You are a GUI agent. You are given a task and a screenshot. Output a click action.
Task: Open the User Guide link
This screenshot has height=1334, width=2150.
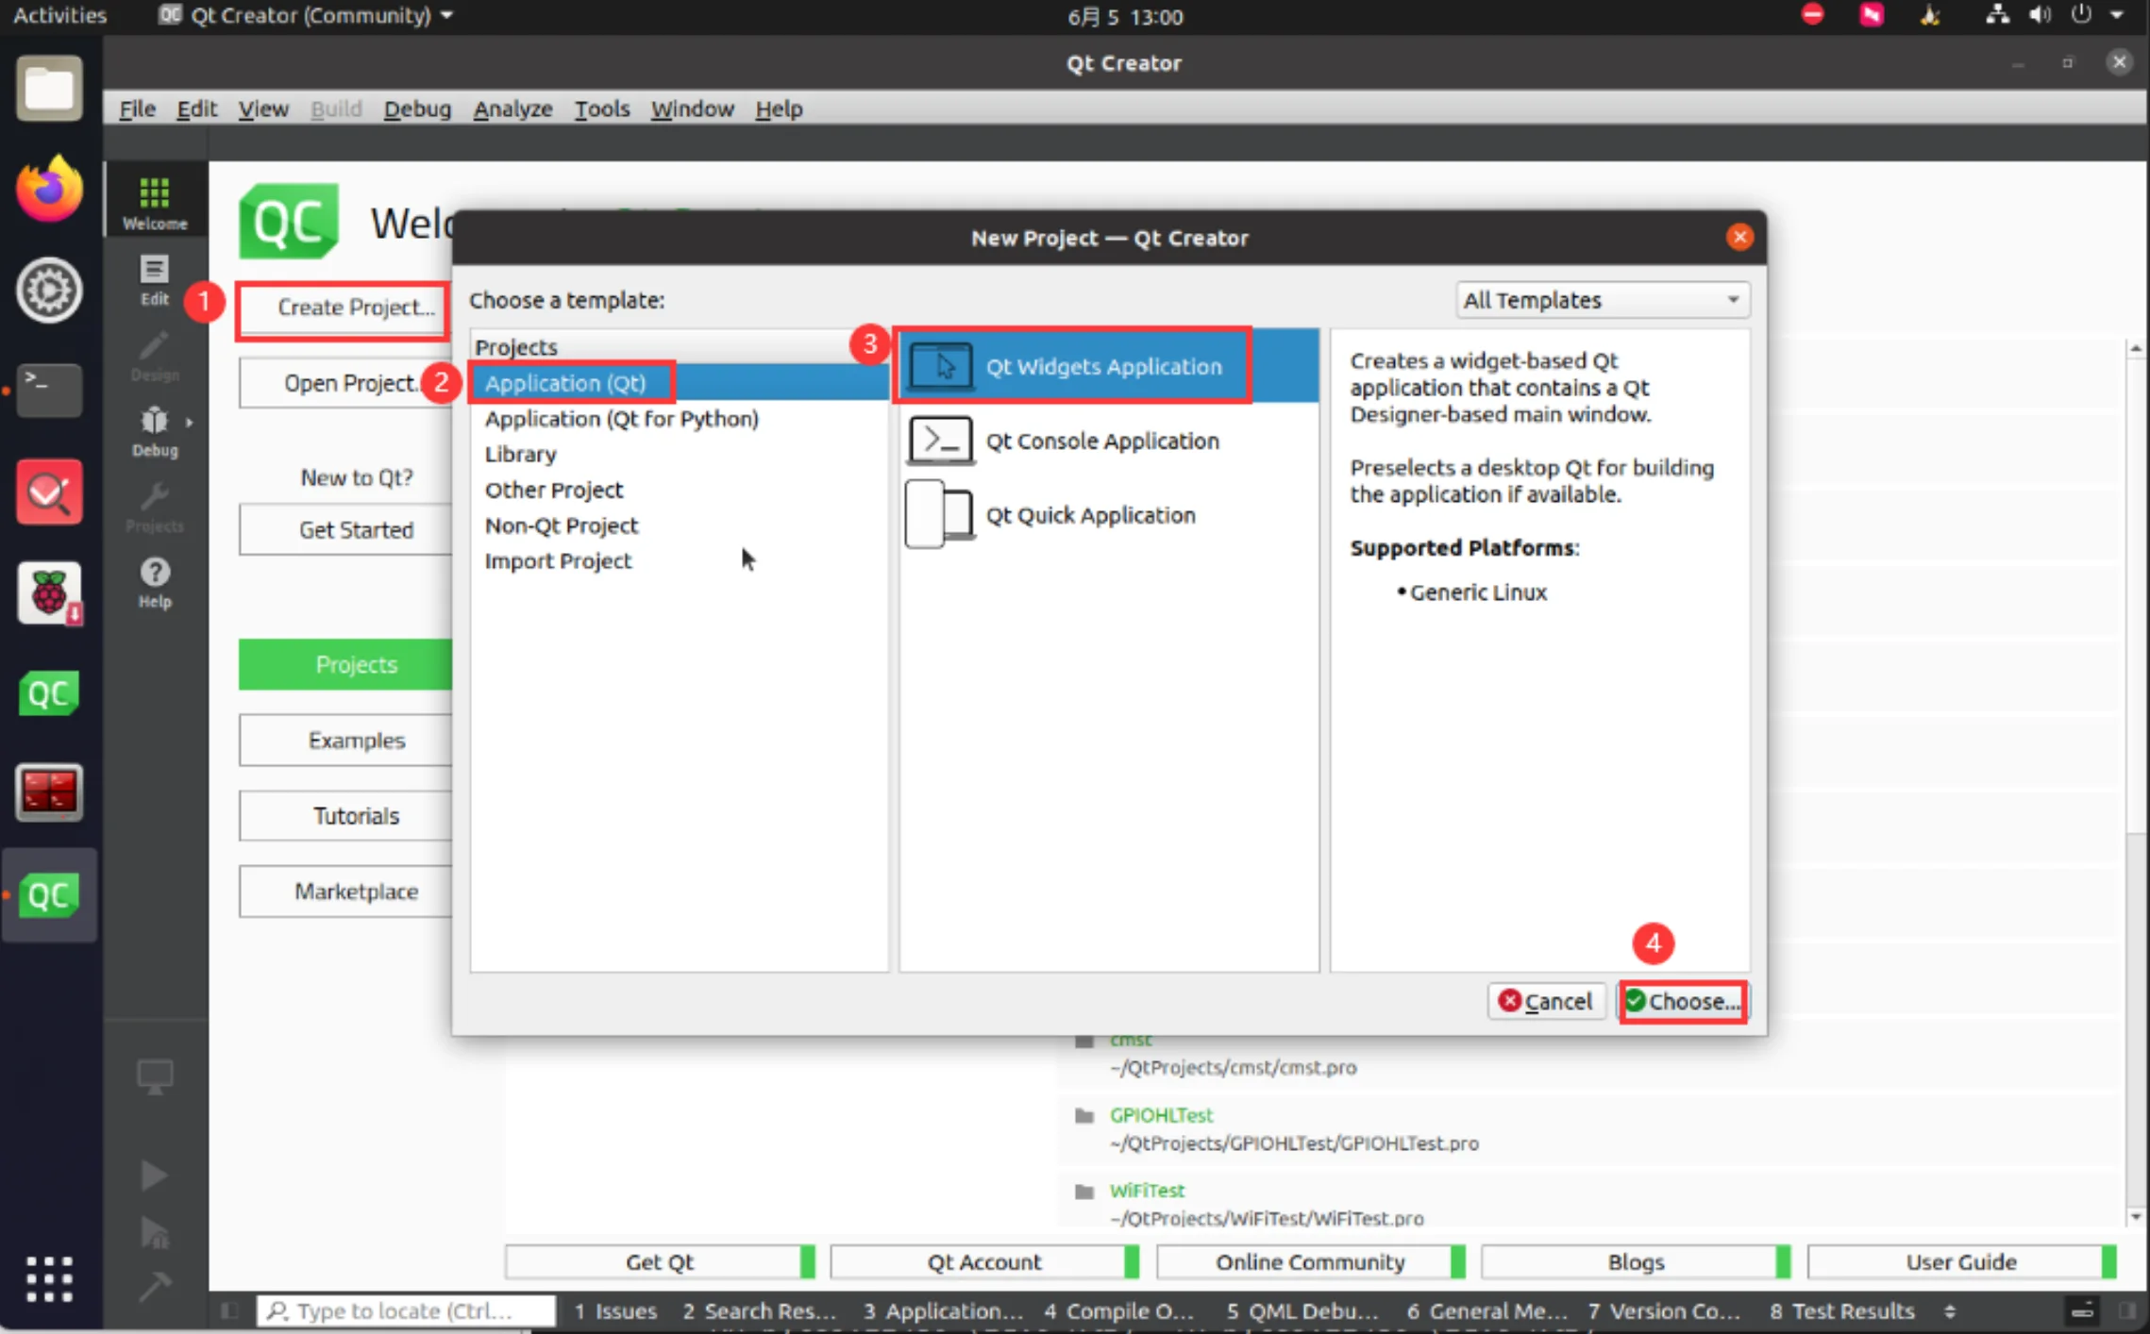(1961, 1262)
